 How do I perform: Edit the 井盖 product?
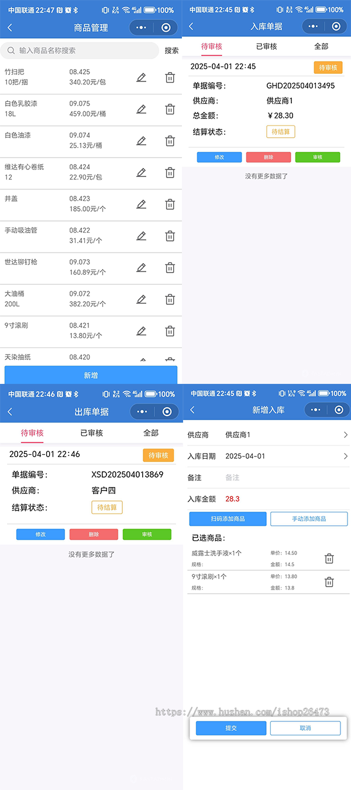click(x=141, y=204)
